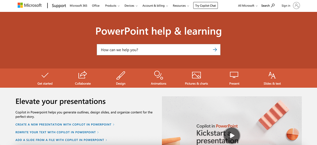The width and height of the screenshot is (317, 145).
Task: Open the Slides & text icon
Action: [272, 75]
